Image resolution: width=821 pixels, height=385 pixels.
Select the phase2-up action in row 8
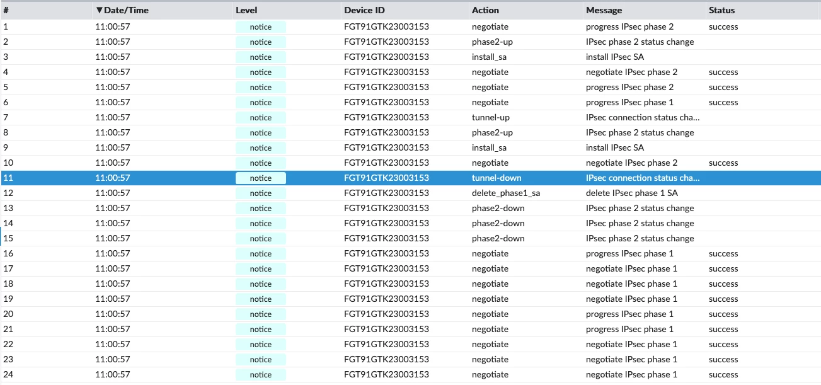click(x=492, y=132)
